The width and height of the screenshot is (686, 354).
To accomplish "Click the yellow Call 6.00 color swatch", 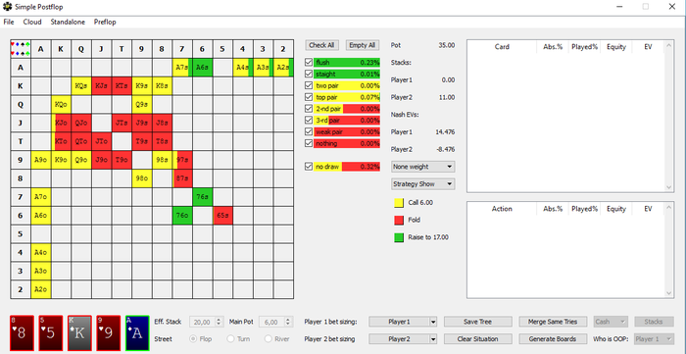I will [x=399, y=203].
